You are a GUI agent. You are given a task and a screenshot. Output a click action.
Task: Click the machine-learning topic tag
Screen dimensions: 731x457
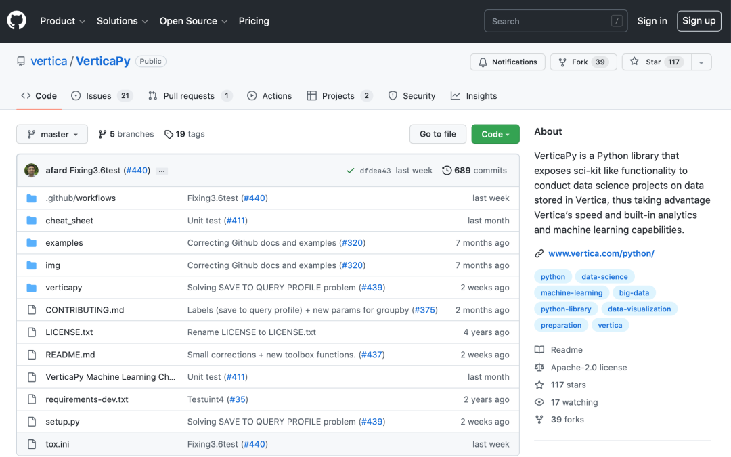pos(571,293)
